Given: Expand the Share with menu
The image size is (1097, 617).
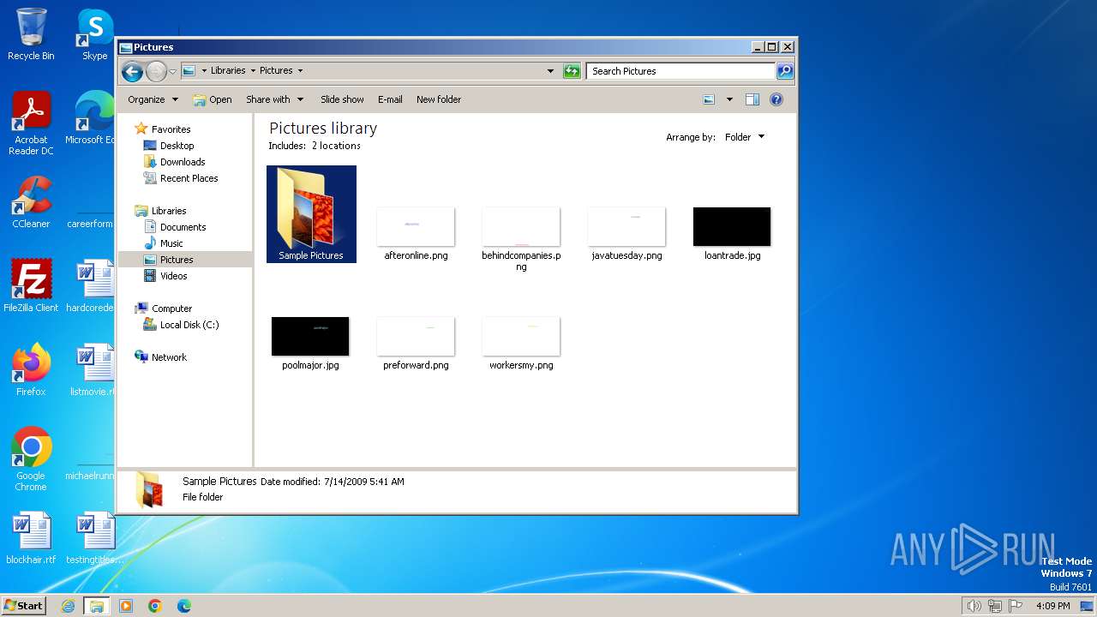Looking at the screenshot, I should [274, 99].
